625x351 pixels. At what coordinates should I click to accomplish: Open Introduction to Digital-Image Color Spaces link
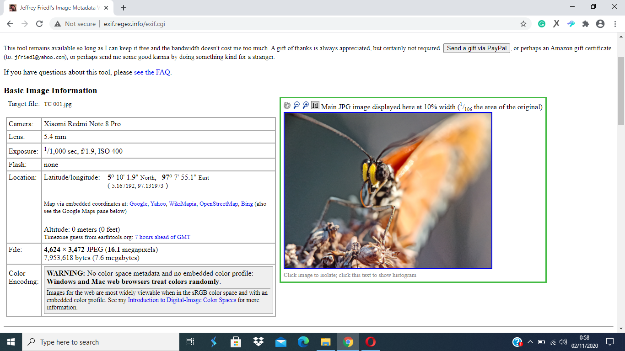pyautogui.click(x=182, y=300)
